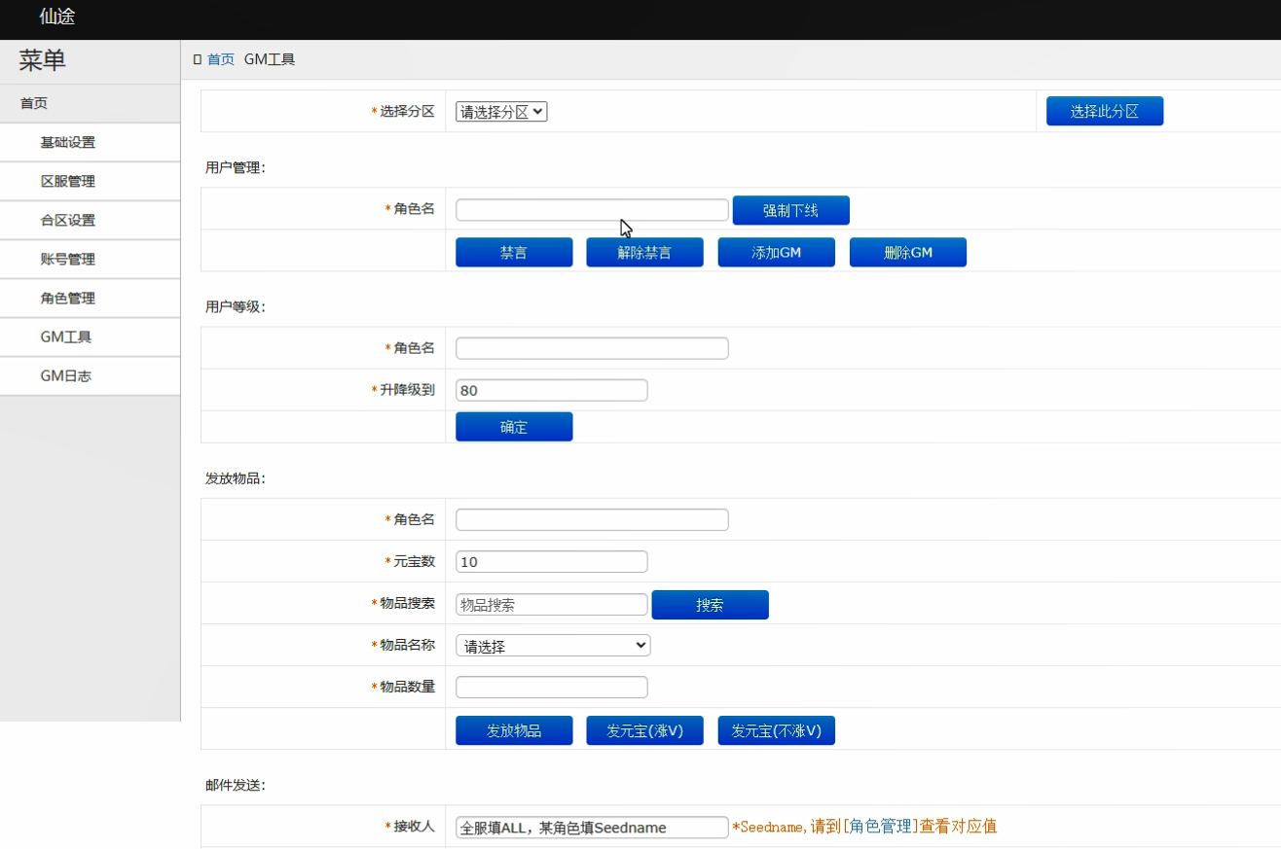This screenshot has height=849, width=1281.
Task: Click the 角色名 field under 发放物品
Action: coord(592,520)
